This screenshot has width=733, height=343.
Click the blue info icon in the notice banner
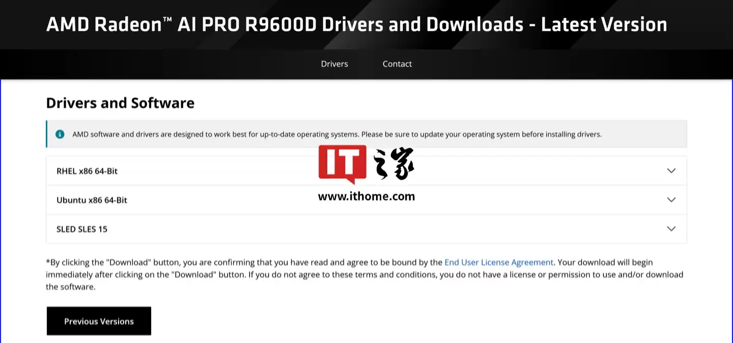coord(60,134)
